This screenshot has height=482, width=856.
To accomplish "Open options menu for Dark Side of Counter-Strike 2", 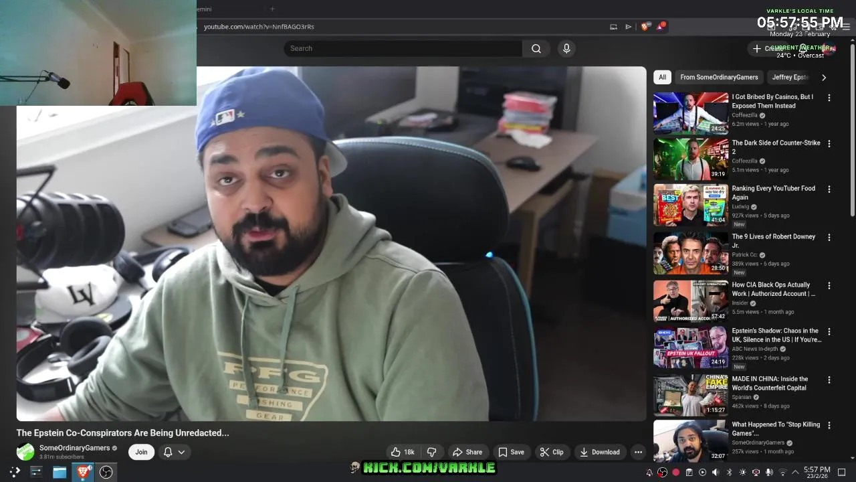I will (829, 144).
